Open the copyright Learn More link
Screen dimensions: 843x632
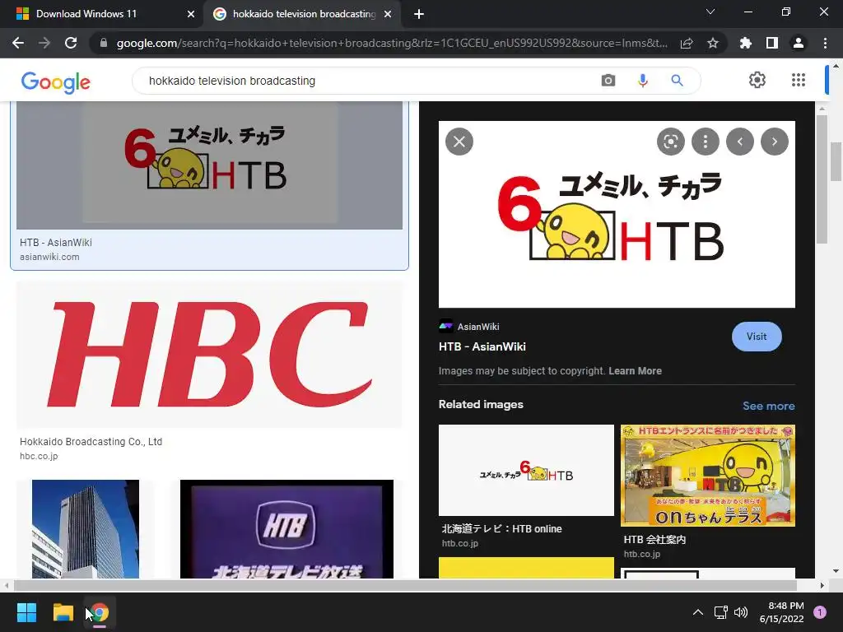point(635,371)
